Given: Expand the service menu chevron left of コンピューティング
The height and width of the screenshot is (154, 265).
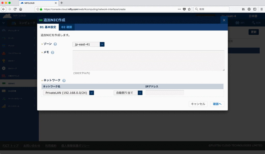Looking at the screenshot, I should [x=4, y=23].
